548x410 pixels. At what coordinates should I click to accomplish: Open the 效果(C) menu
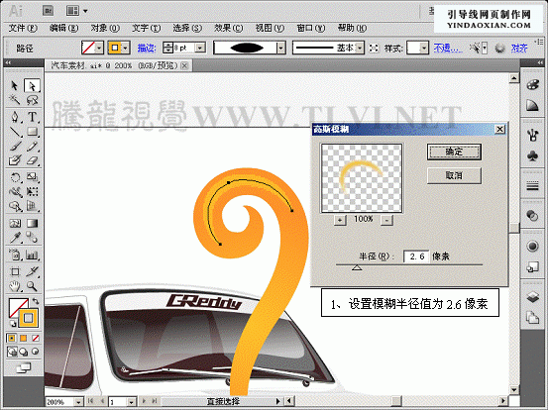point(229,28)
